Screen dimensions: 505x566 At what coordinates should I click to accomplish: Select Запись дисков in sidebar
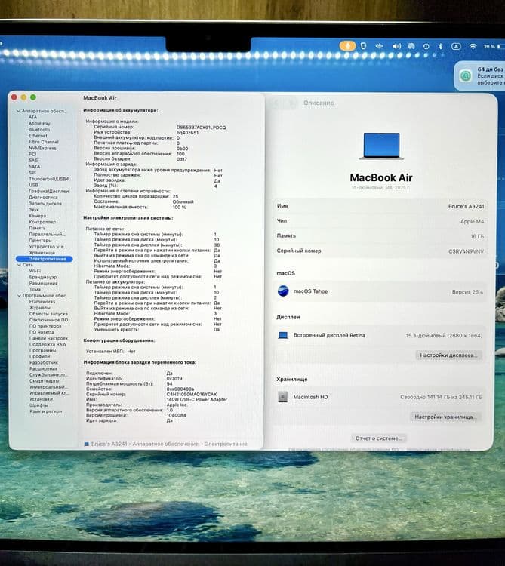[45, 203]
